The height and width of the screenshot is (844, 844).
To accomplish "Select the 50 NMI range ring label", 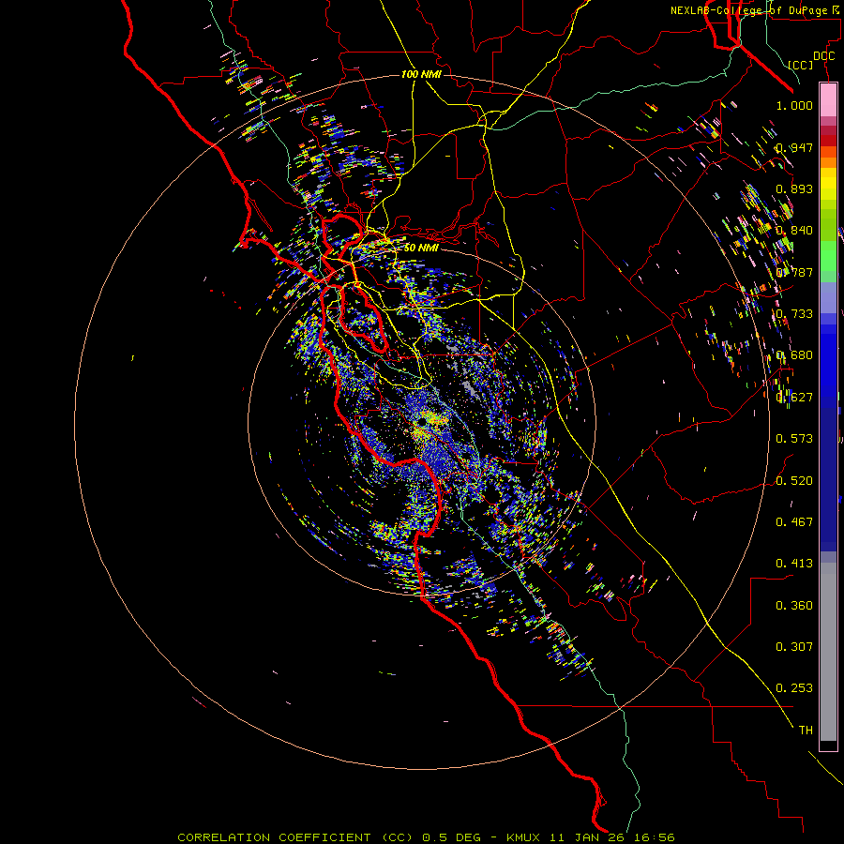I will tap(421, 248).
